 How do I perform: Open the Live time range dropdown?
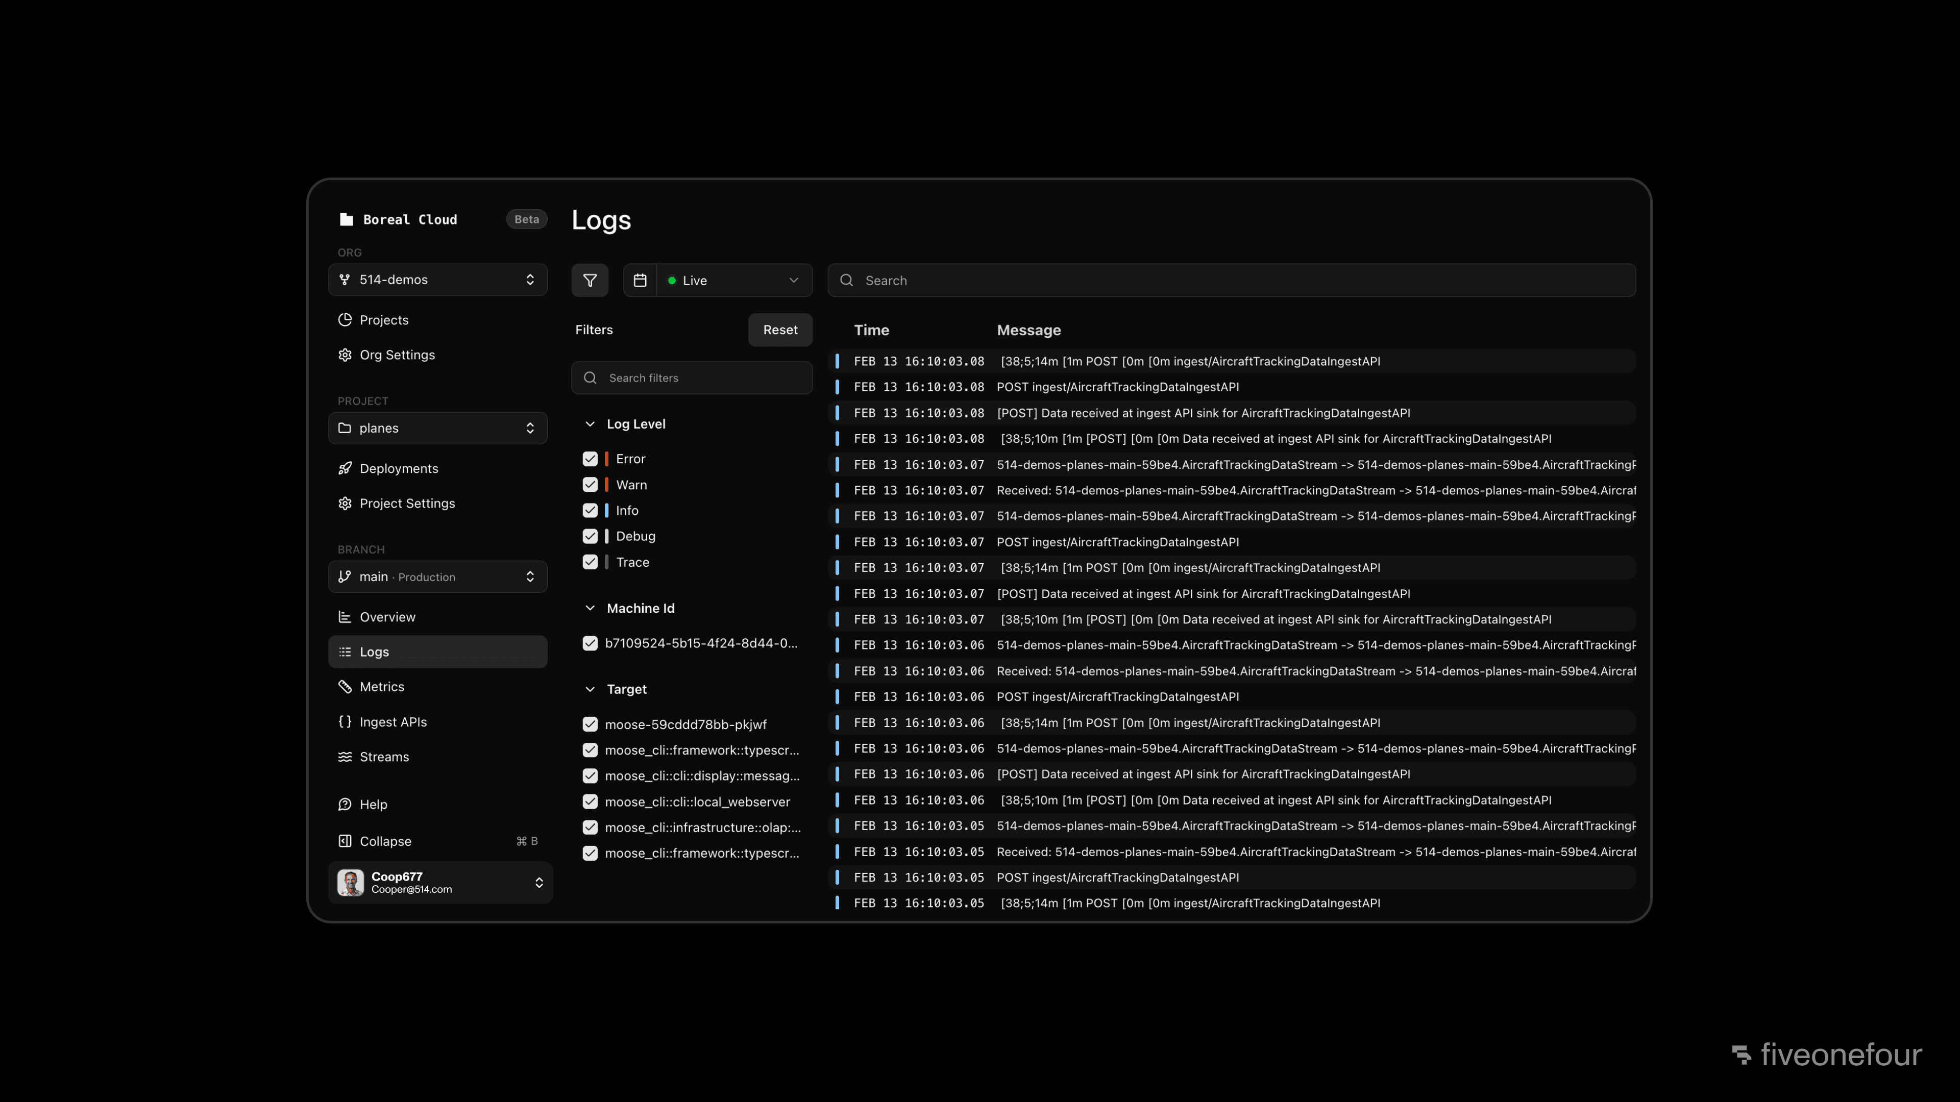[733, 281]
